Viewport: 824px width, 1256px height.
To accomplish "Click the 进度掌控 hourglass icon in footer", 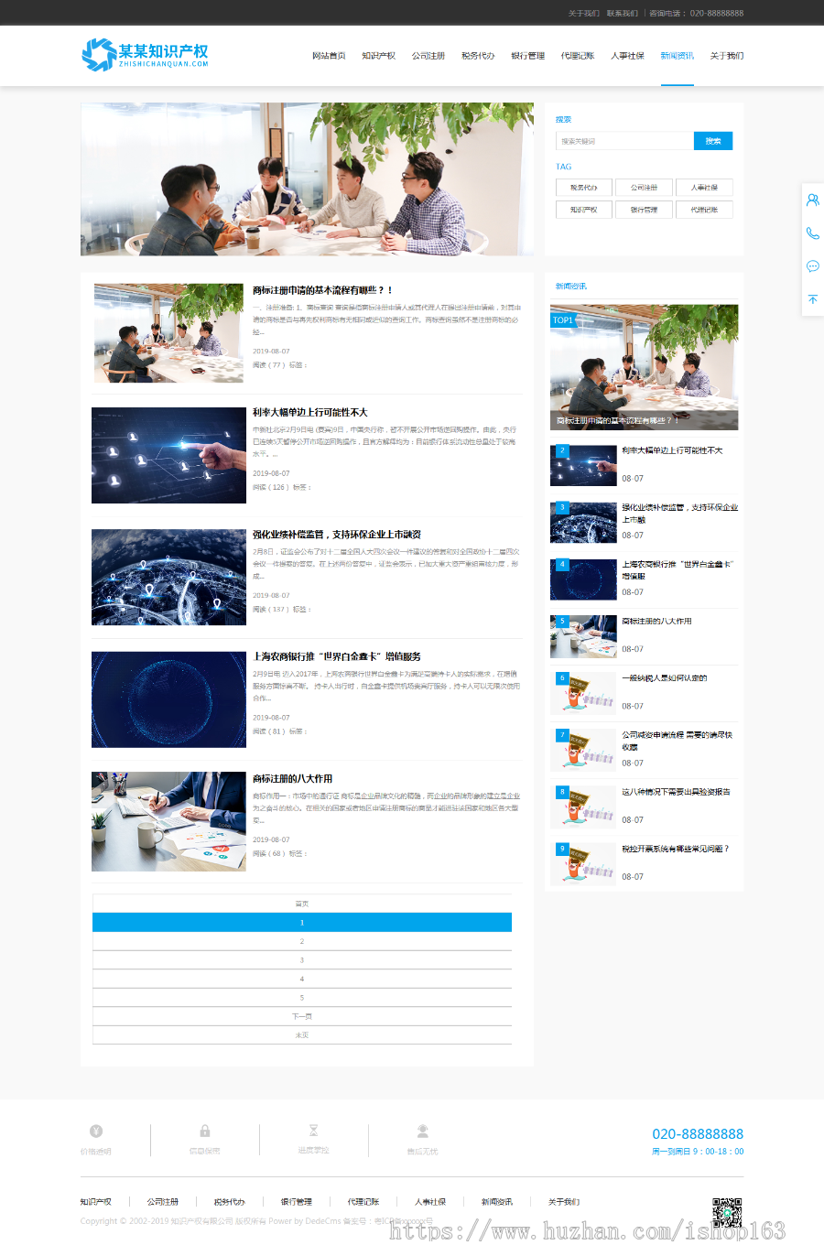I will pyautogui.click(x=313, y=1131).
